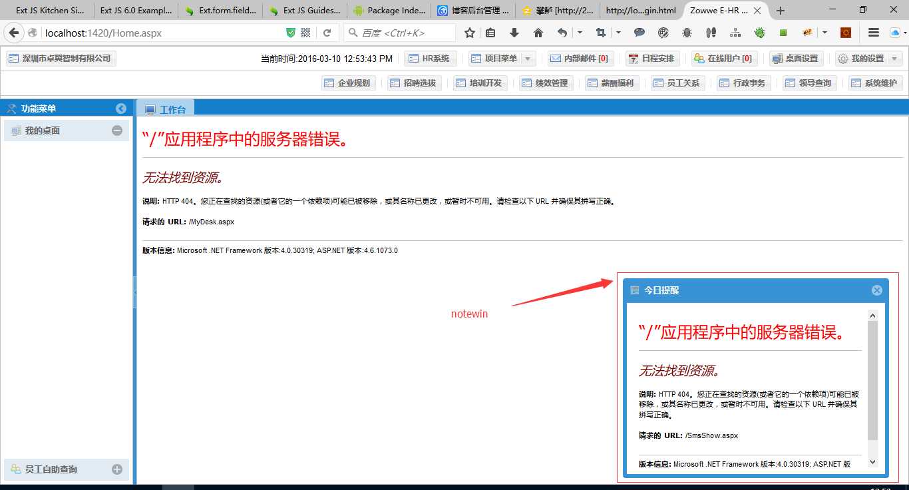The width and height of the screenshot is (909, 490).
Task: Click the palette icon in browser toolbar
Action: (x=663, y=33)
